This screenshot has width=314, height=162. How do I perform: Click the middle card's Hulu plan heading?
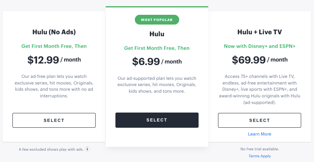click(x=157, y=34)
